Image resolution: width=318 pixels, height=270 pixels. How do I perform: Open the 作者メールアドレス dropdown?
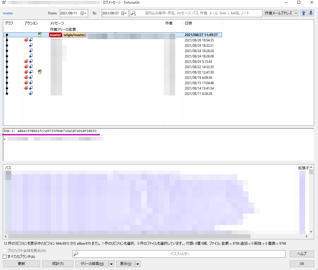281,13
